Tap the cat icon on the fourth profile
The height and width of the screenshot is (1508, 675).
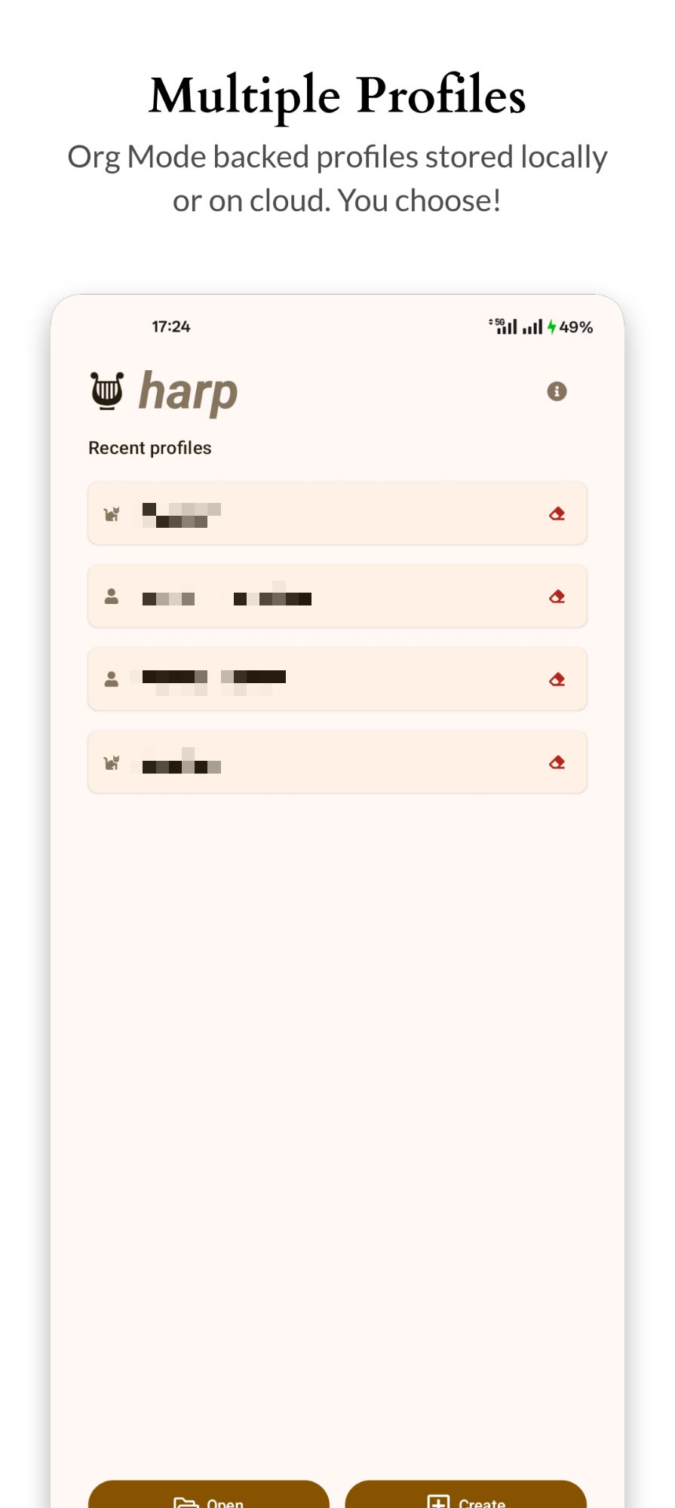click(x=112, y=763)
